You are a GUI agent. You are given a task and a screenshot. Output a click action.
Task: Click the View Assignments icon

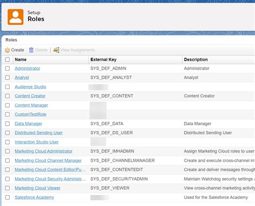click(x=56, y=50)
